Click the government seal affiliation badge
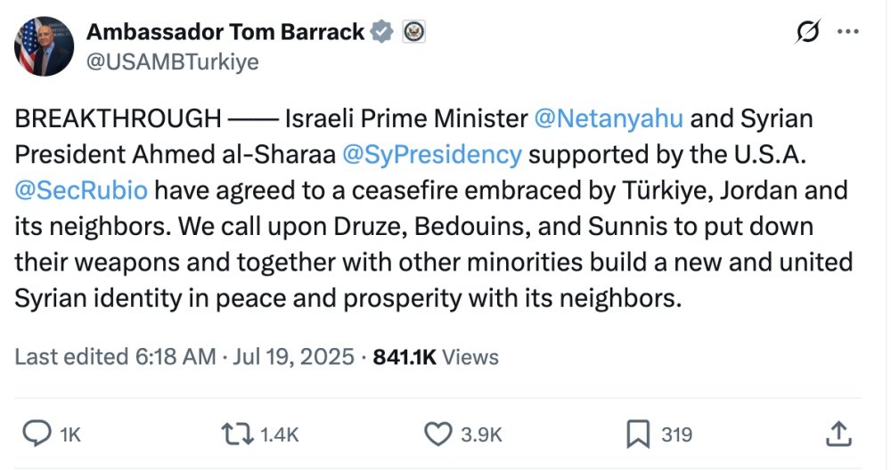The width and height of the screenshot is (891, 470). (413, 32)
